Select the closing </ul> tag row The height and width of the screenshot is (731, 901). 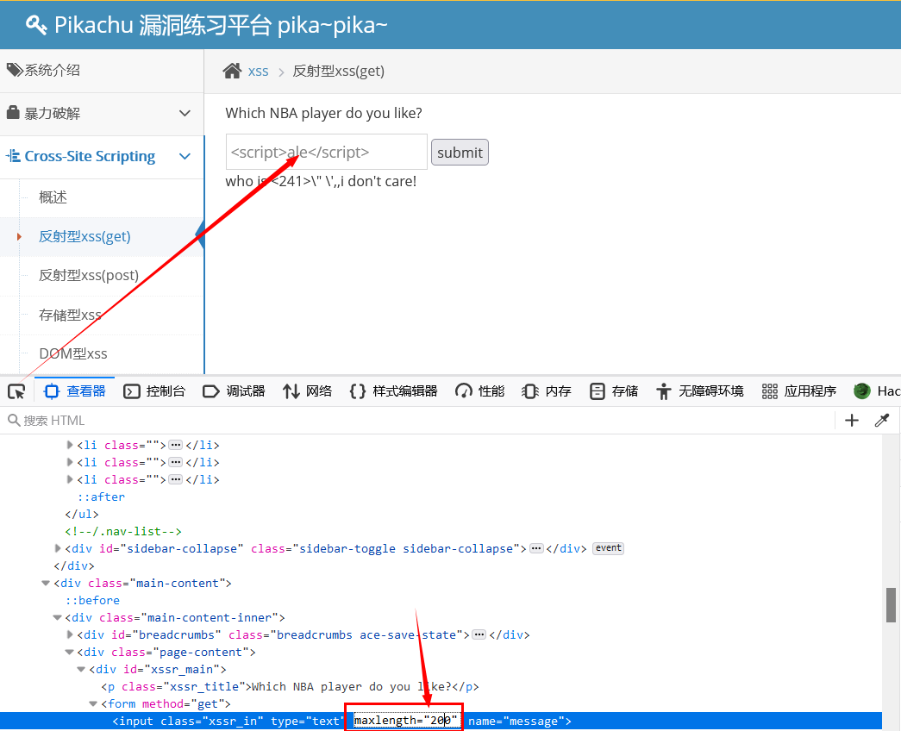point(82,514)
